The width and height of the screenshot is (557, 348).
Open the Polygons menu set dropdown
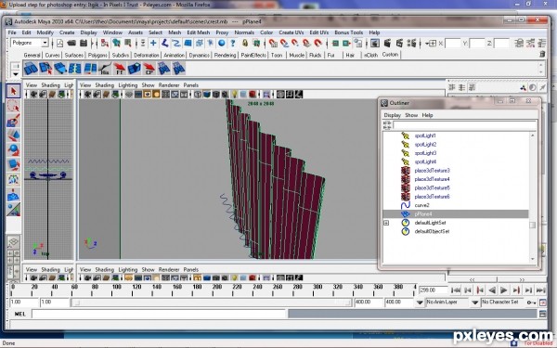click(30, 43)
